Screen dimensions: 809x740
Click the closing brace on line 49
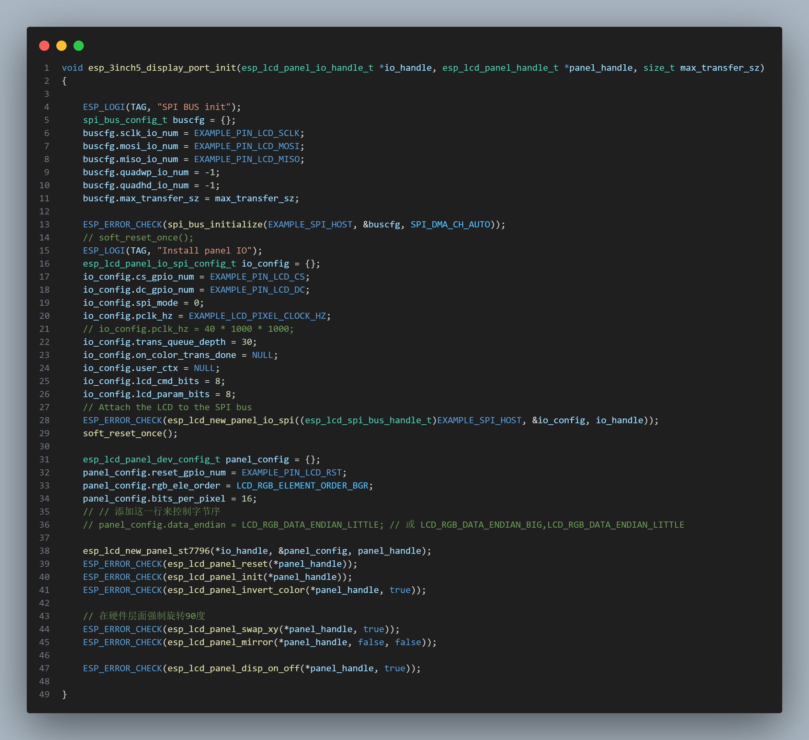click(64, 694)
